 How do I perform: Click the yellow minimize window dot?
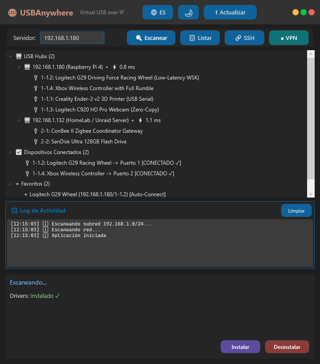point(296,12)
